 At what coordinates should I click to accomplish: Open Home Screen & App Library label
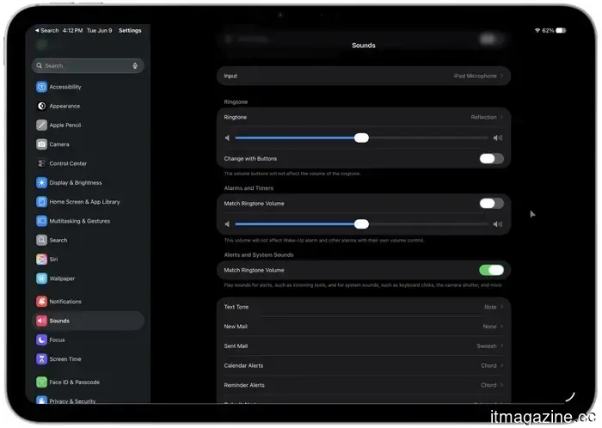tap(84, 202)
